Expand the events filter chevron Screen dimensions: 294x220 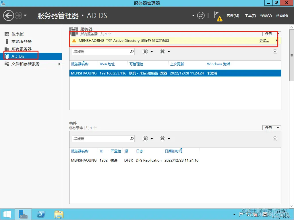275,139
